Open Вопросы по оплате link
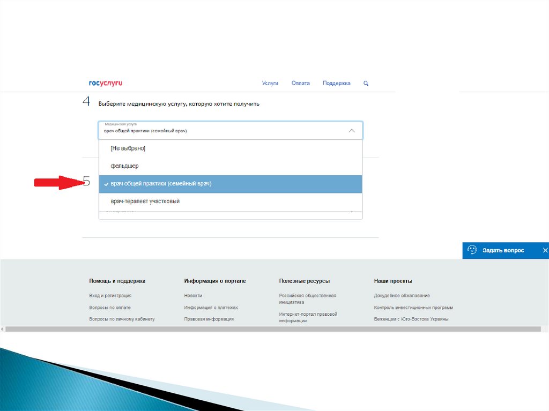The image size is (549, 411). coord(109,308)
